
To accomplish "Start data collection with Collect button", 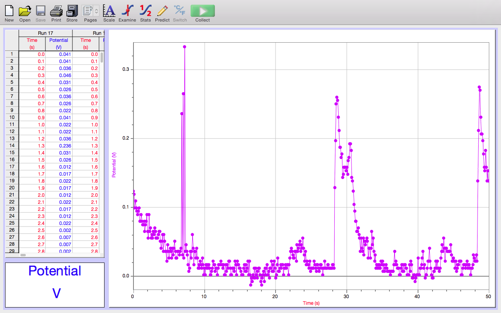I will click(202, 11).
